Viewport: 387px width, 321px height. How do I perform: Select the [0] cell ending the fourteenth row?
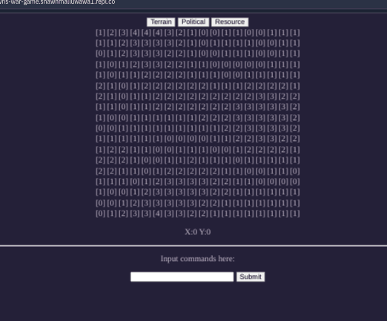point(295,171)
